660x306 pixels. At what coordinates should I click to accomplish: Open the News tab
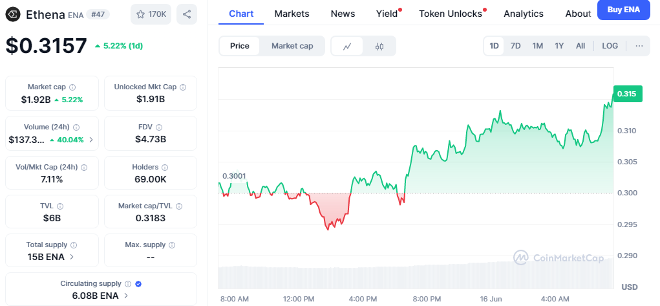(x=343, y=14)
